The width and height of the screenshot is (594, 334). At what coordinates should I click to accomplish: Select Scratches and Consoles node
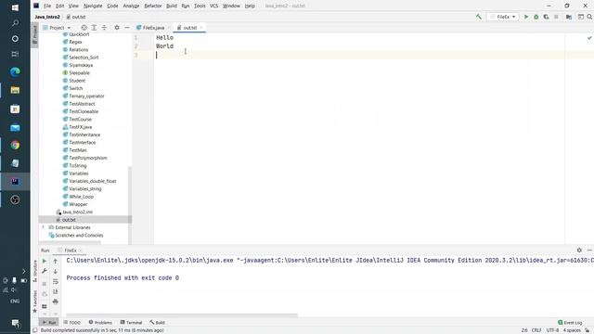(79, 235)
